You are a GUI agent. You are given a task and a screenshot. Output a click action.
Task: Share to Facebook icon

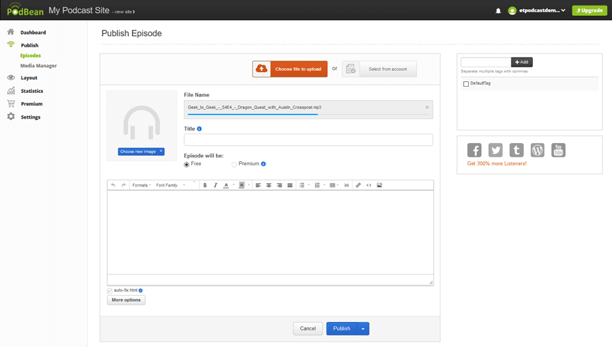tap(474, 150)
